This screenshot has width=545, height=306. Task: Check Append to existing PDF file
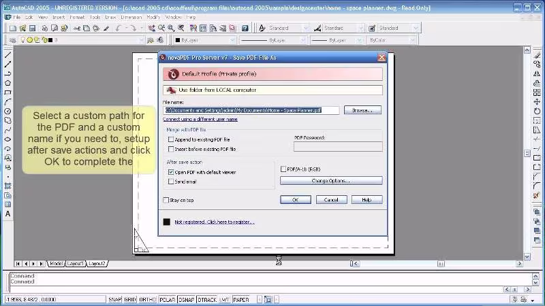coord(171,139)
